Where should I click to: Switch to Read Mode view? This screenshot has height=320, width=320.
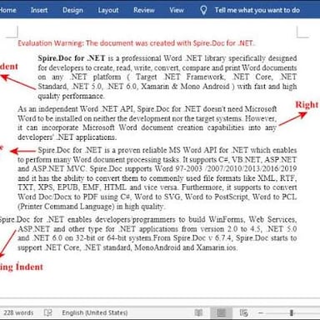[198, 313]
